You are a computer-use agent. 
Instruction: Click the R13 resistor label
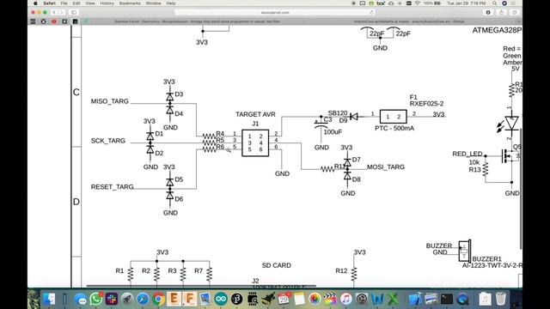point(475,170)
